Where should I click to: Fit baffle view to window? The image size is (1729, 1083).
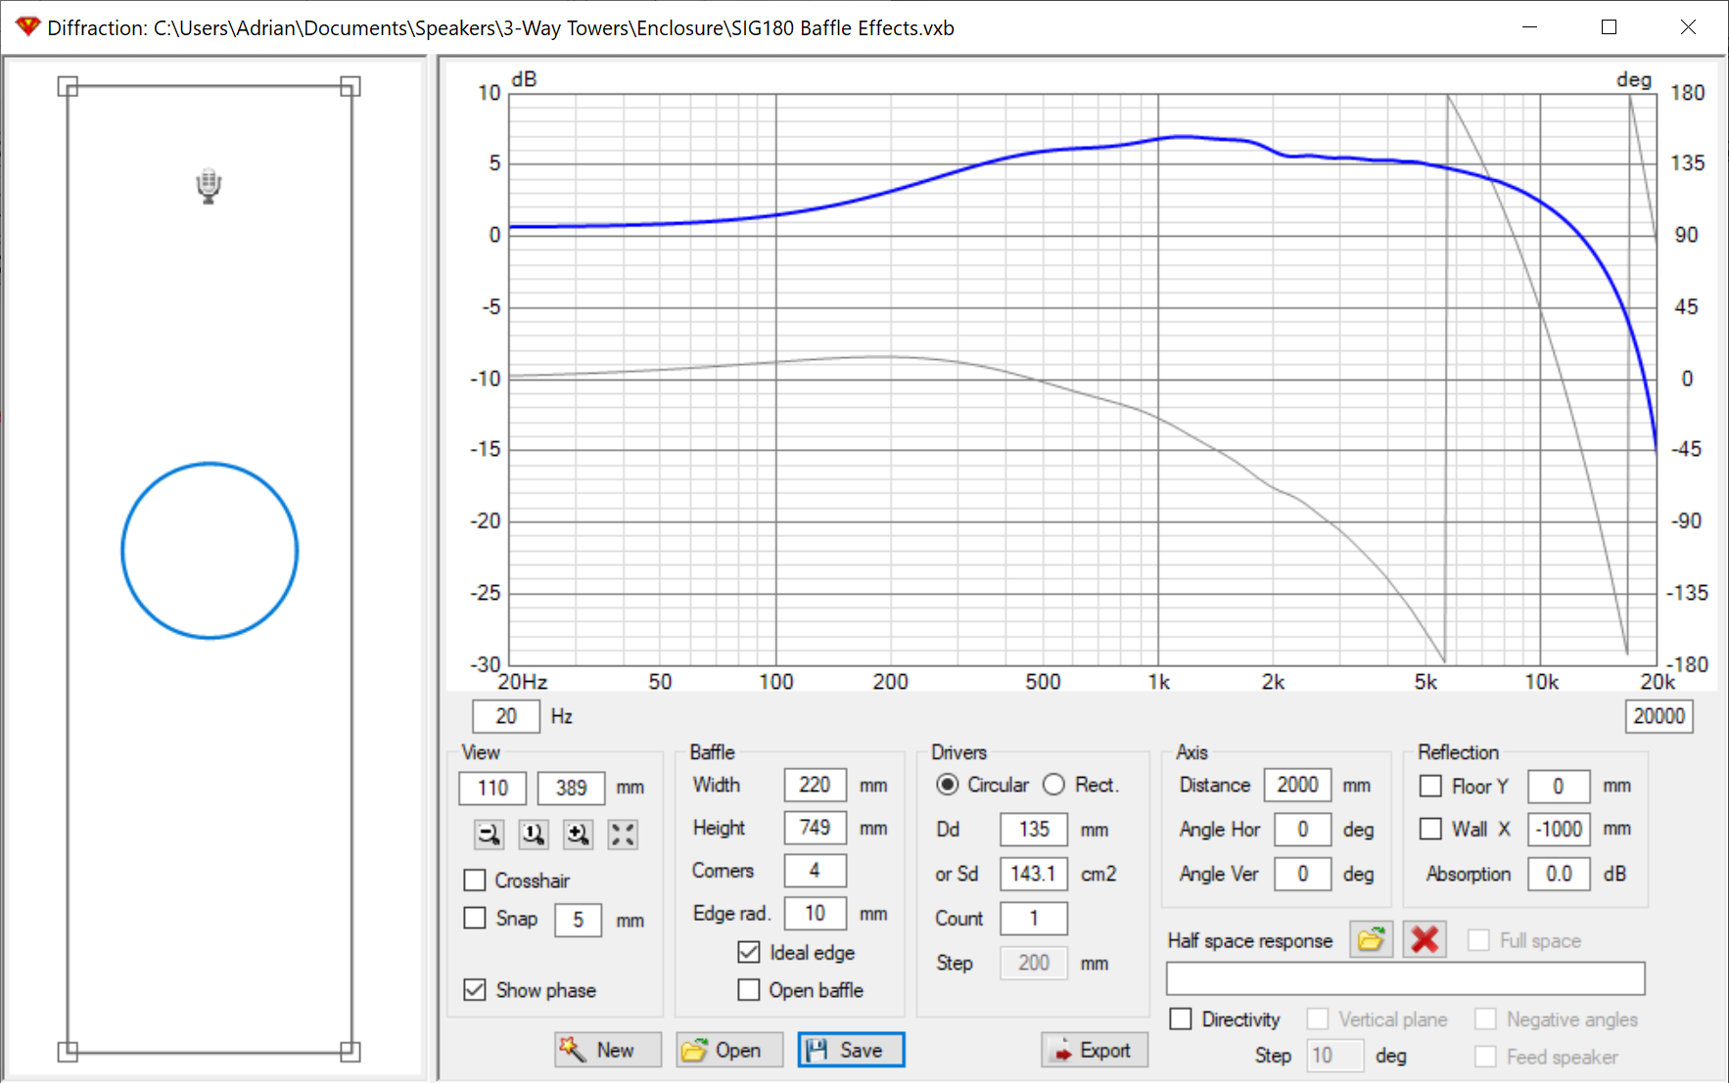tap(623, 834)
